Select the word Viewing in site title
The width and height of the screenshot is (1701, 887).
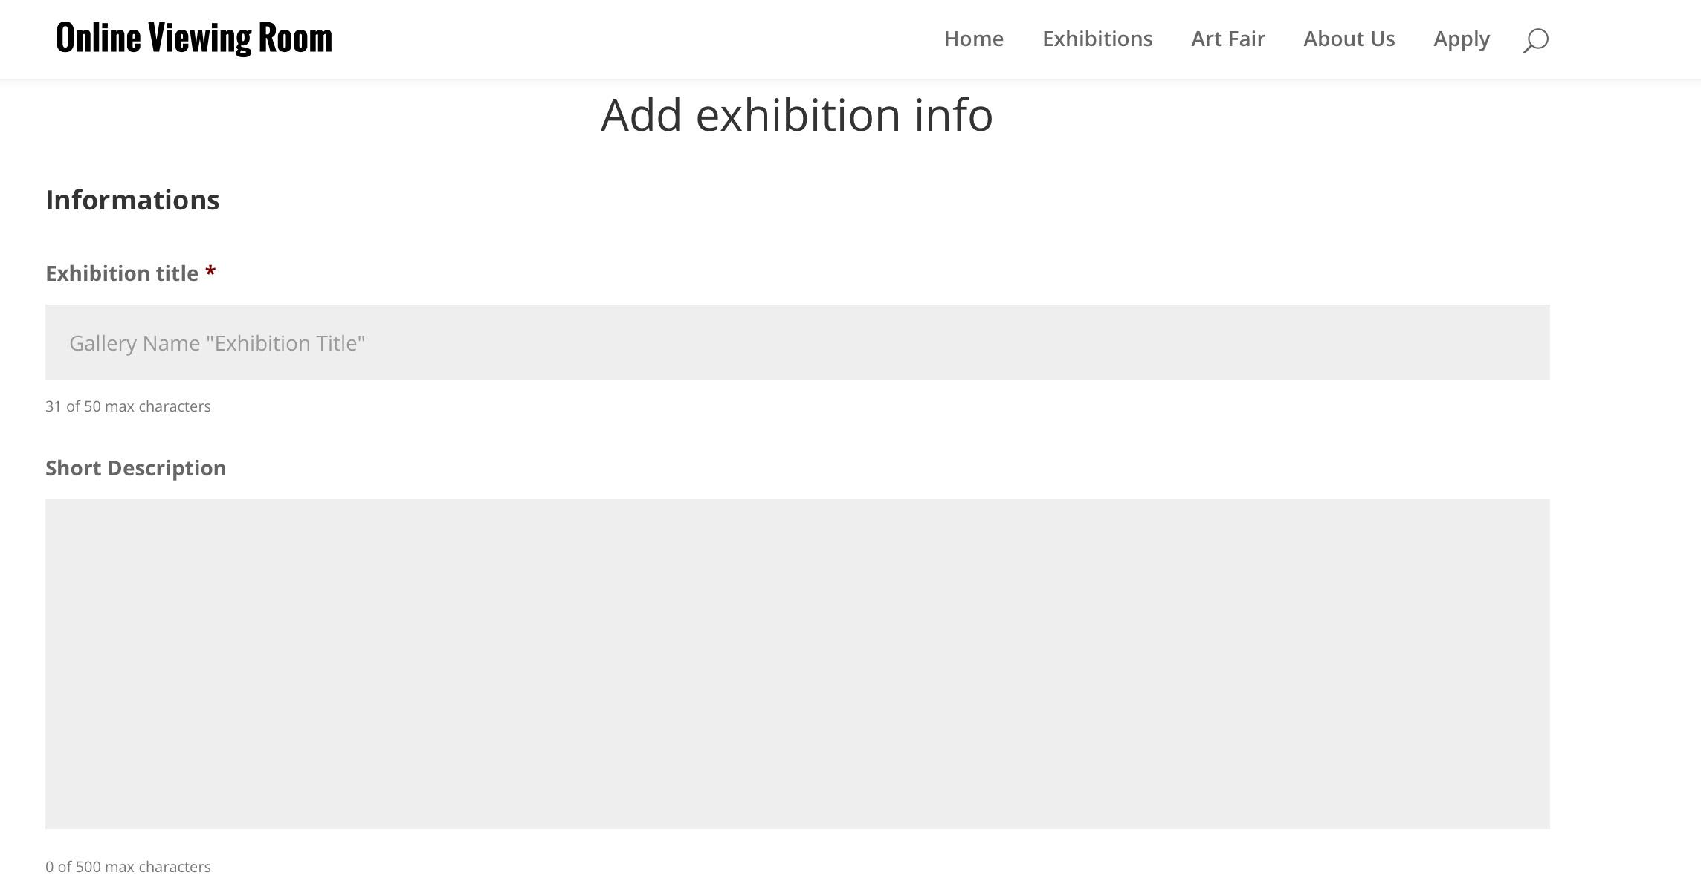click(x=200, y=39)
